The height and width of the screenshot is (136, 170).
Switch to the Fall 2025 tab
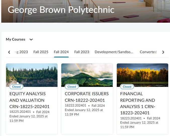41,52
